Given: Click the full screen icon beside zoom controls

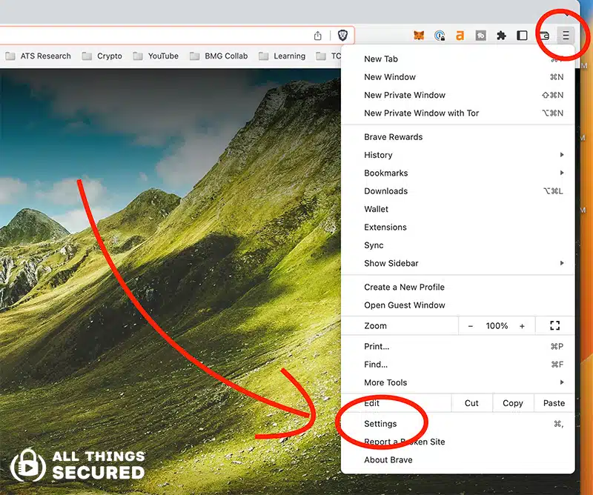Looking at the screenshot, I should [x=555, y=325].
